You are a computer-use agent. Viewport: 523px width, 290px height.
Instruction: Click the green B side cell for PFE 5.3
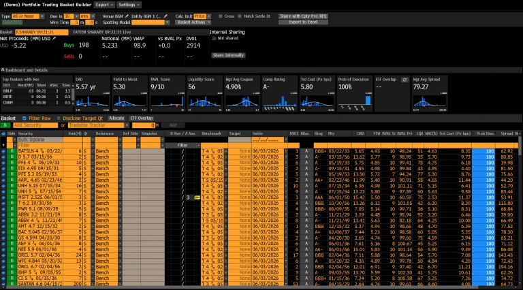pyautogui.click(x=12, y=174)
